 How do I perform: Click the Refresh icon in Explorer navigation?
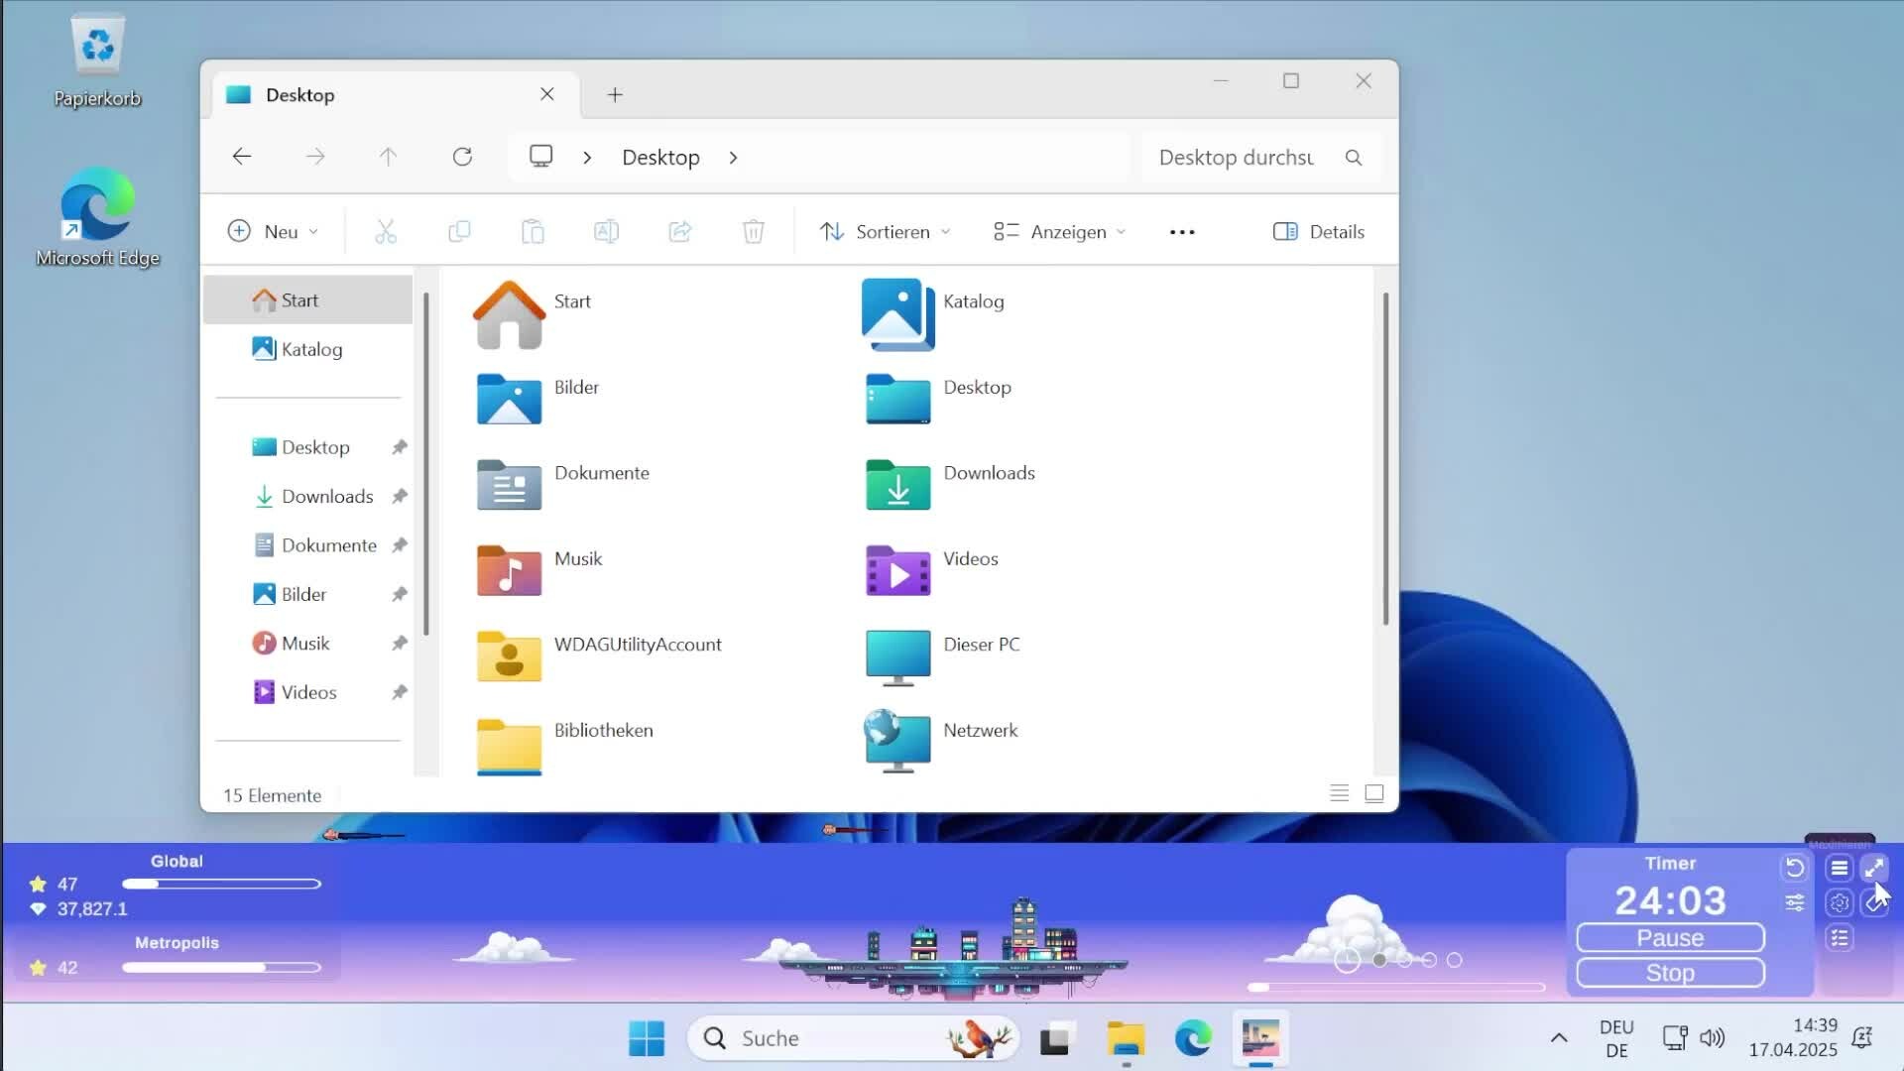click(x=462, y=157)
